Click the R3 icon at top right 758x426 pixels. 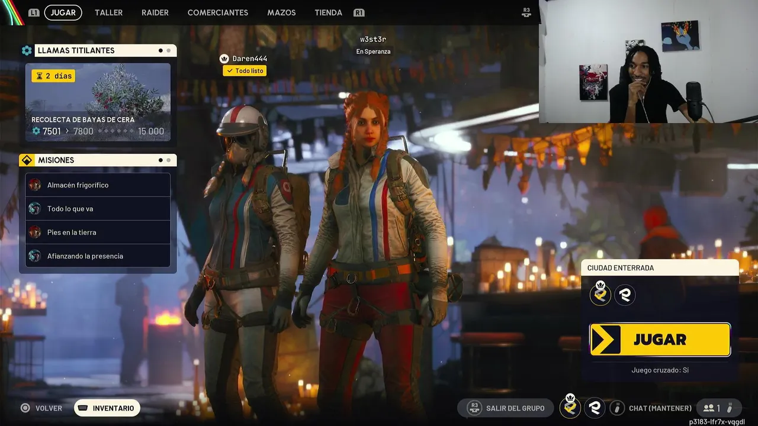526,12
